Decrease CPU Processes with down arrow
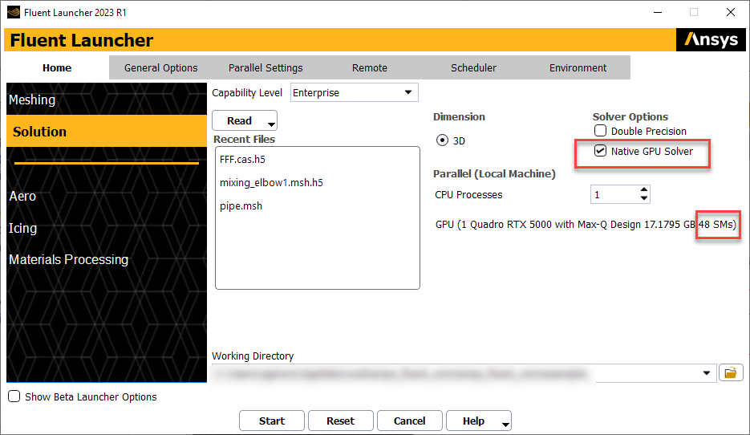This screenshot has height=435, width=750. [644, 198]
